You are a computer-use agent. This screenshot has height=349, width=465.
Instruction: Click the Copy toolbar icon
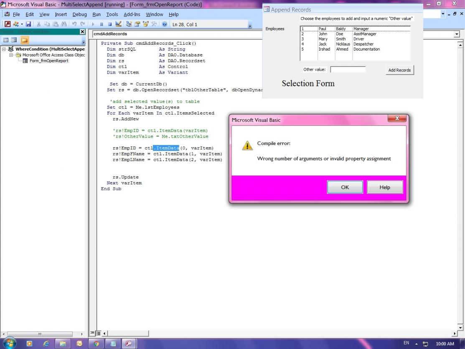[x=47, y=24]
